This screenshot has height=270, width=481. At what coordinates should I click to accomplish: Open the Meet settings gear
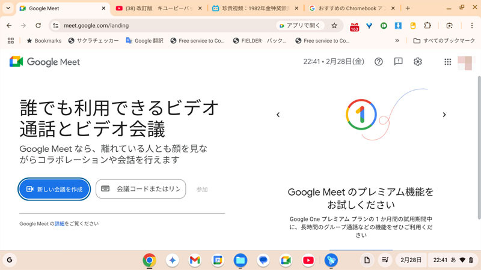[x=418, y=62]
